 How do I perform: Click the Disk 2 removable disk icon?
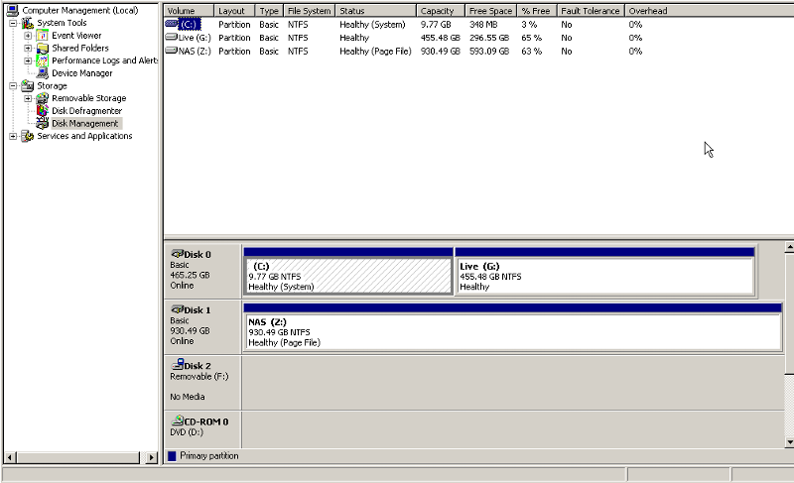178,364
